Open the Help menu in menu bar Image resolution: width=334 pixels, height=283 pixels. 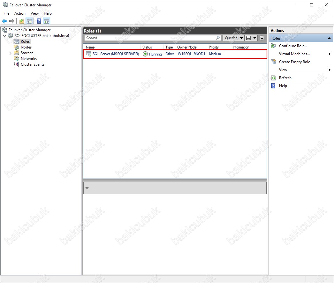point(48,13)
